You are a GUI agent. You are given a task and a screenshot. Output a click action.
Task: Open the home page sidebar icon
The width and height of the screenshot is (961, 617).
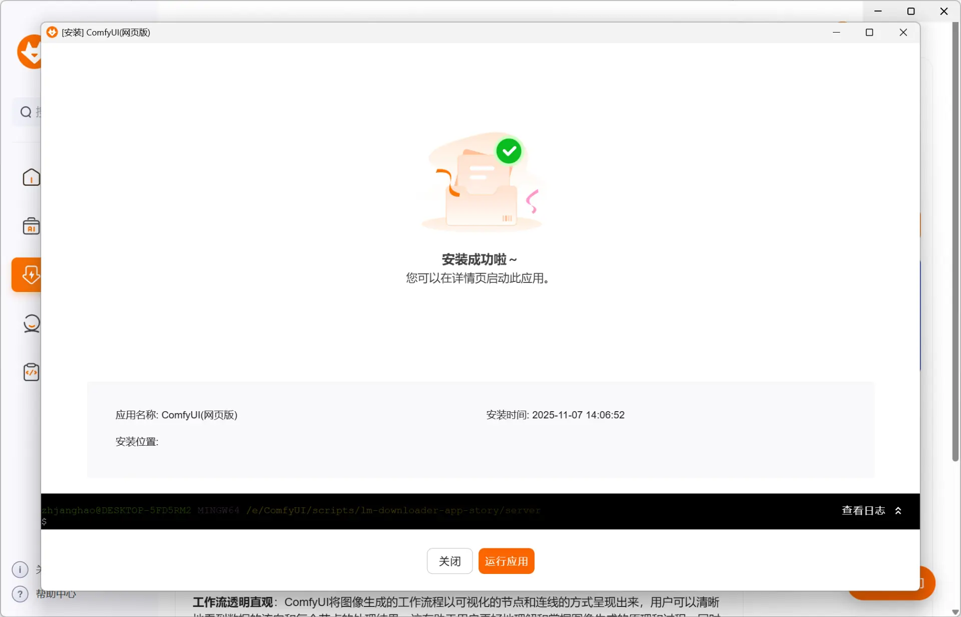click(x=31, y=177)
